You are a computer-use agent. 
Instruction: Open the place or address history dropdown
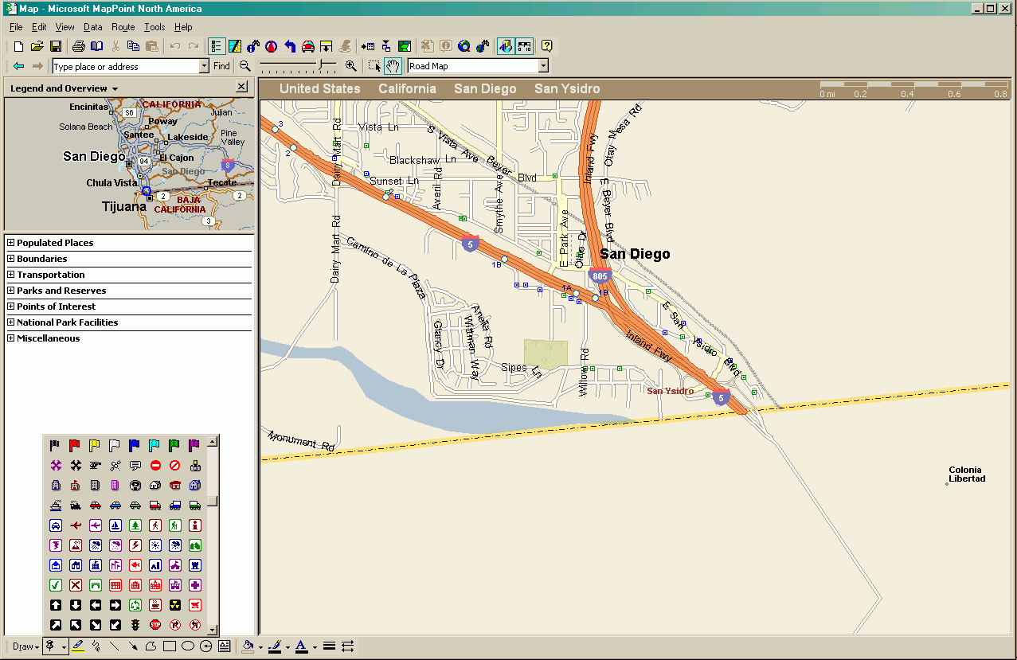pos(204,66)
